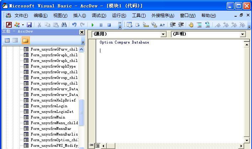Click the Option Compare Database code line
Viewport: 252px width, 149px height.
pyautogui.click(x=124, y=42)
